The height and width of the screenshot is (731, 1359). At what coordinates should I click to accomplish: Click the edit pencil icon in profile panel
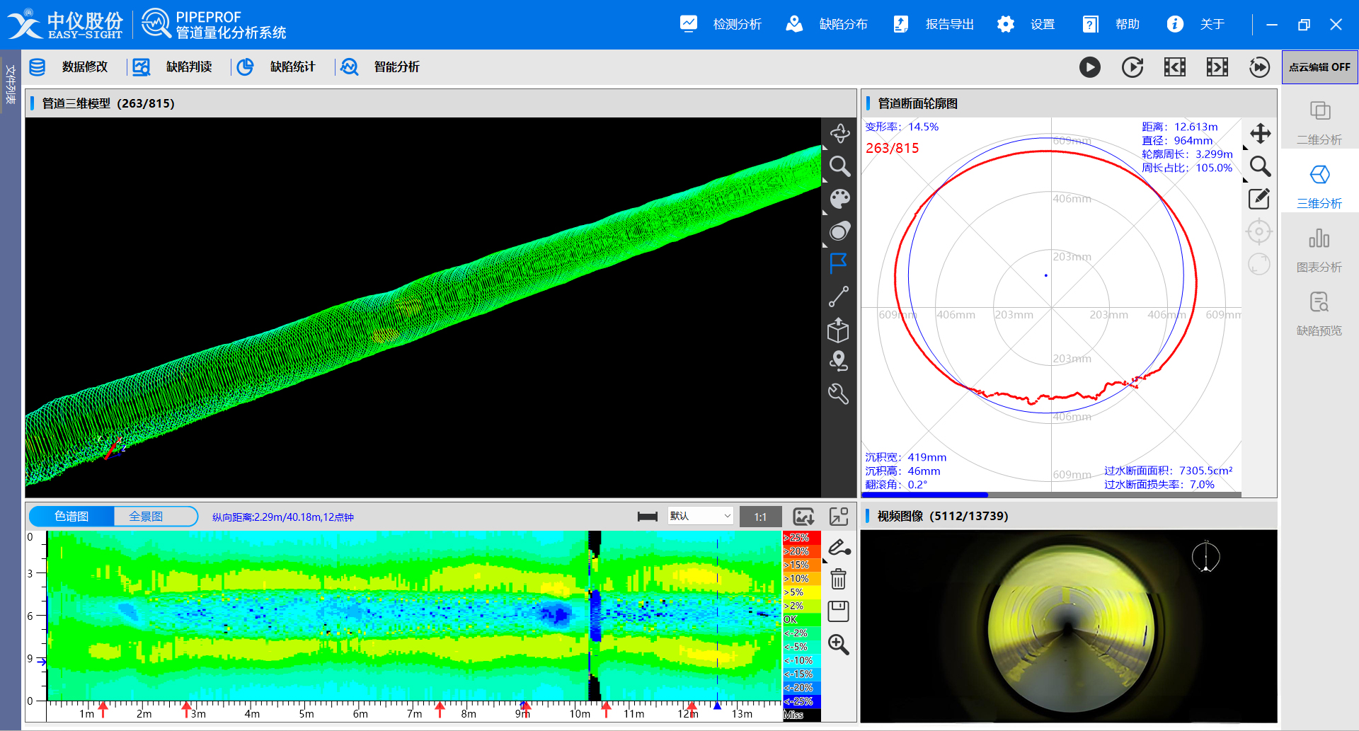(x=1258, y=199)
